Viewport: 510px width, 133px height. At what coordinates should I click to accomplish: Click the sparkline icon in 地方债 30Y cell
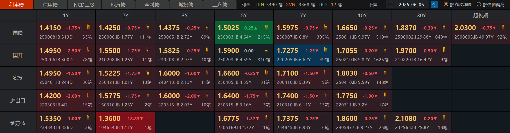click(x=444, y=118)
